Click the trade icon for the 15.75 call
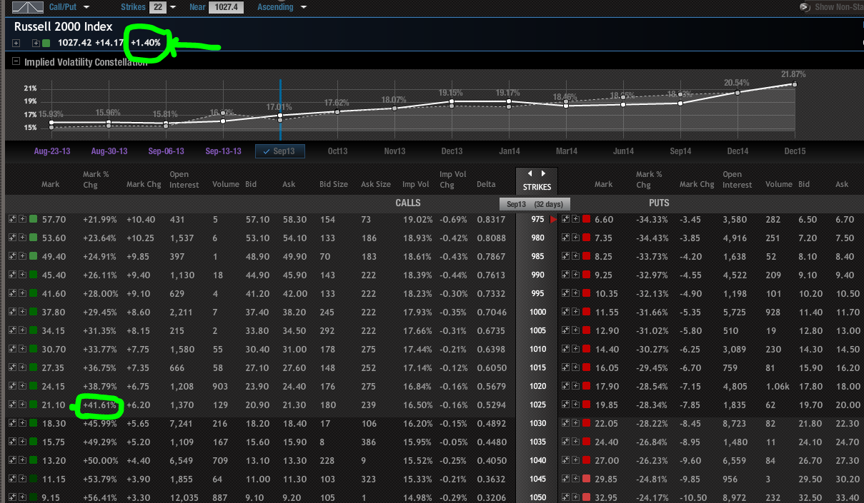Screen dimensions: 864x503 coord(12,442)
